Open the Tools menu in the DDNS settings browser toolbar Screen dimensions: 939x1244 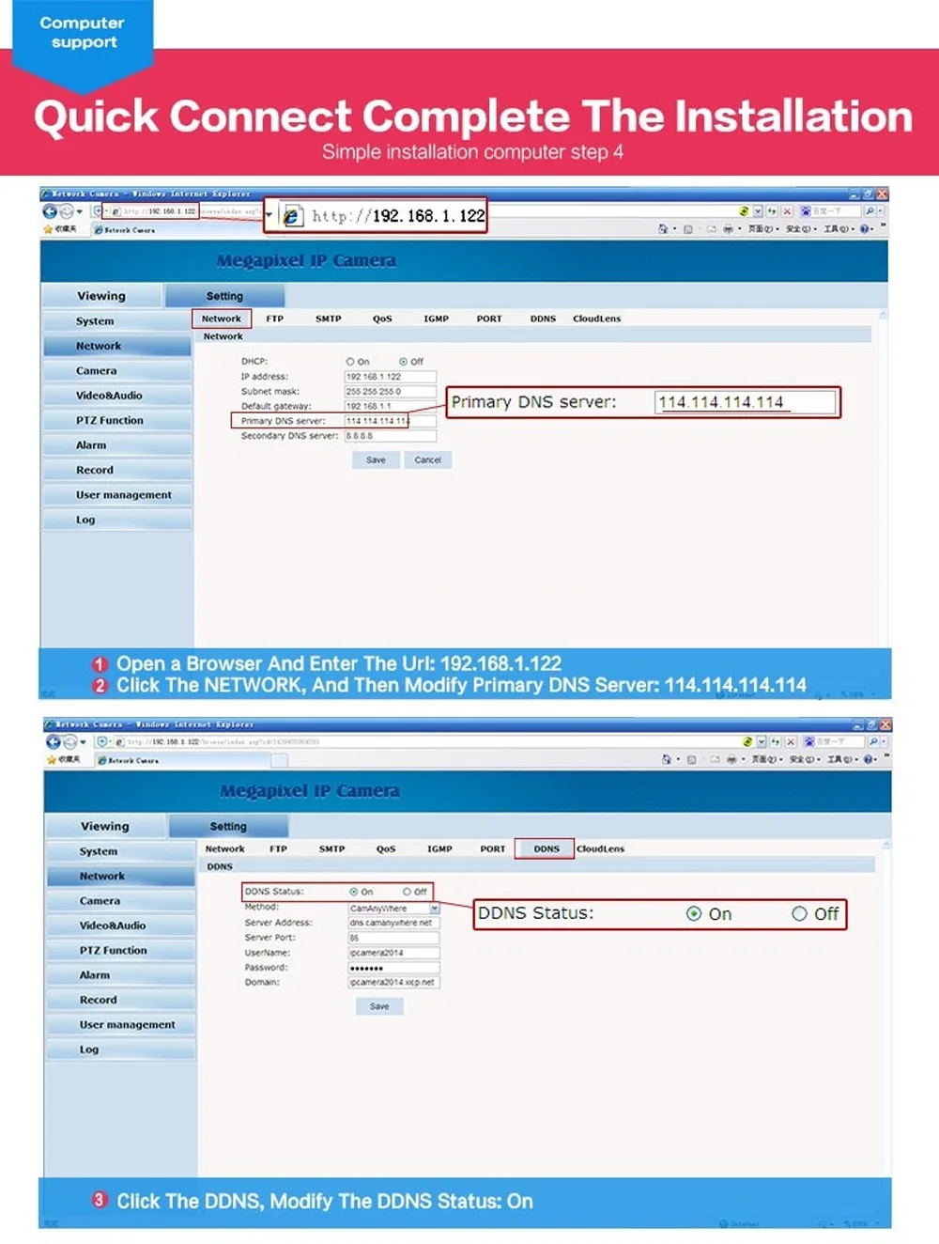(x=841, y=758)
